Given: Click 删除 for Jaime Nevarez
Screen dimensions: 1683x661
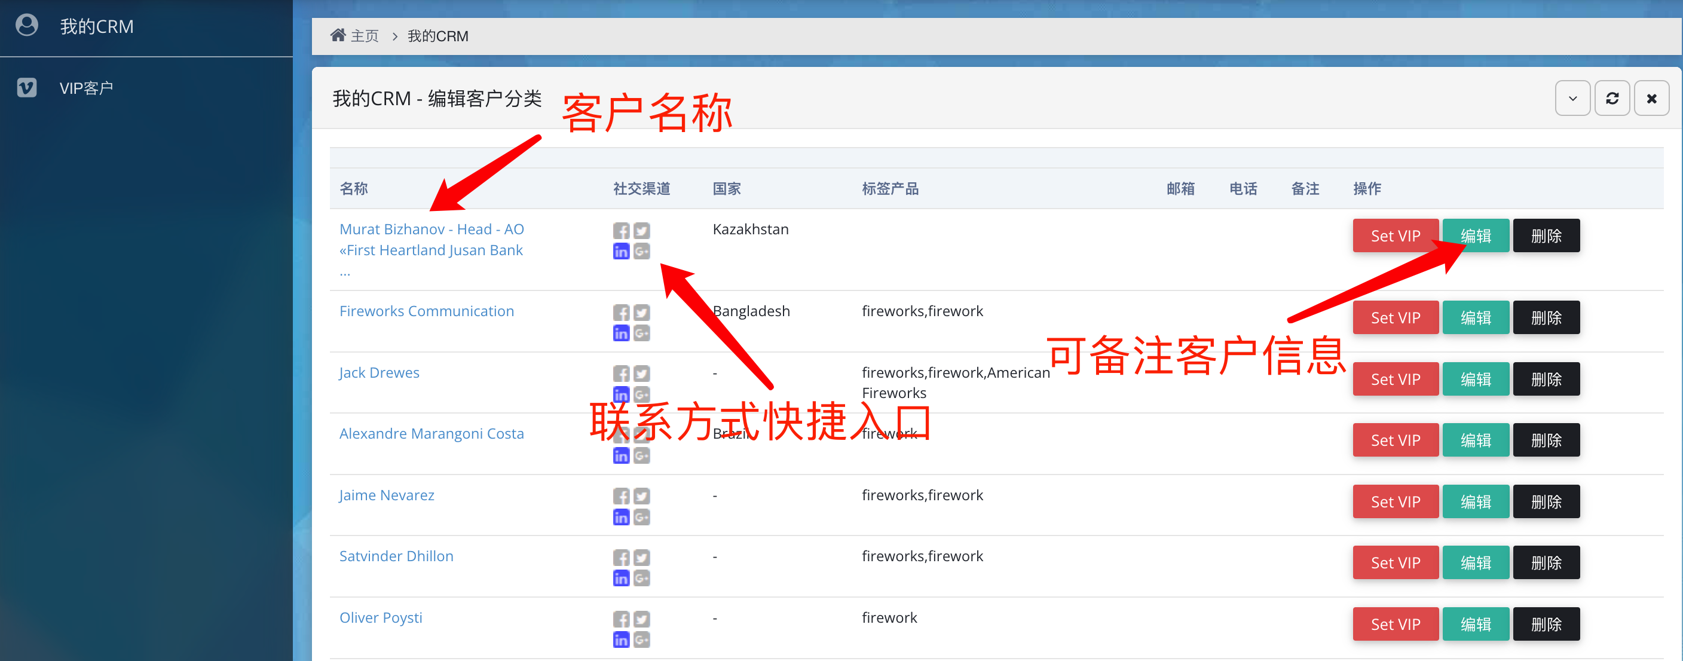Looking at the screenshot, I should pyautogui.click(x=1546, y=501).
